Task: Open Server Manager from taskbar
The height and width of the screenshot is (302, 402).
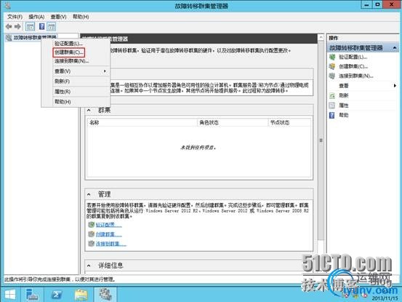Action: (32, 295)
